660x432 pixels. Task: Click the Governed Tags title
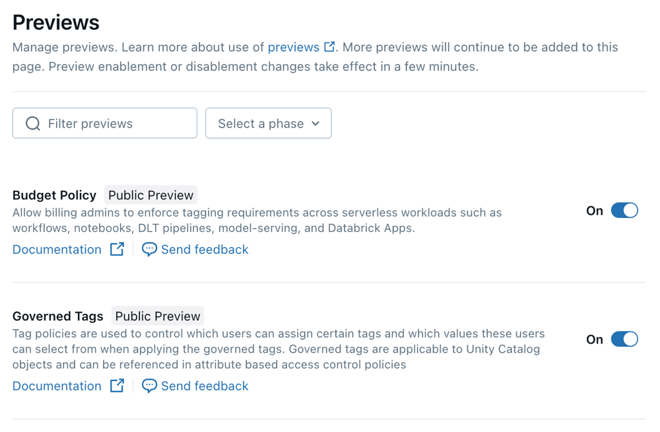tap(58, 316)
